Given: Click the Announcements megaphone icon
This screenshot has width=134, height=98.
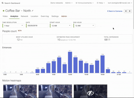Looking at the screenshot, I should (77, 3).
